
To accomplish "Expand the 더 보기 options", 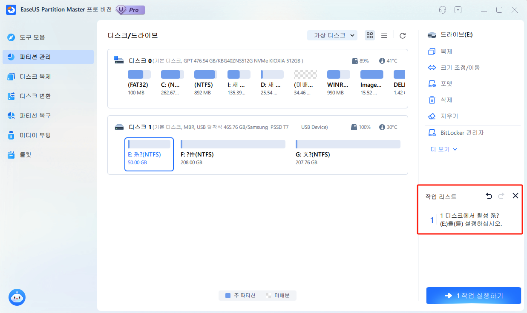I will (443, 149).
